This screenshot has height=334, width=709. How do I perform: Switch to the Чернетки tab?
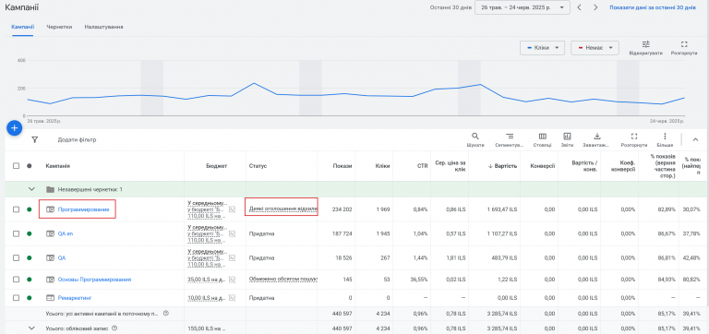point(59,27)
